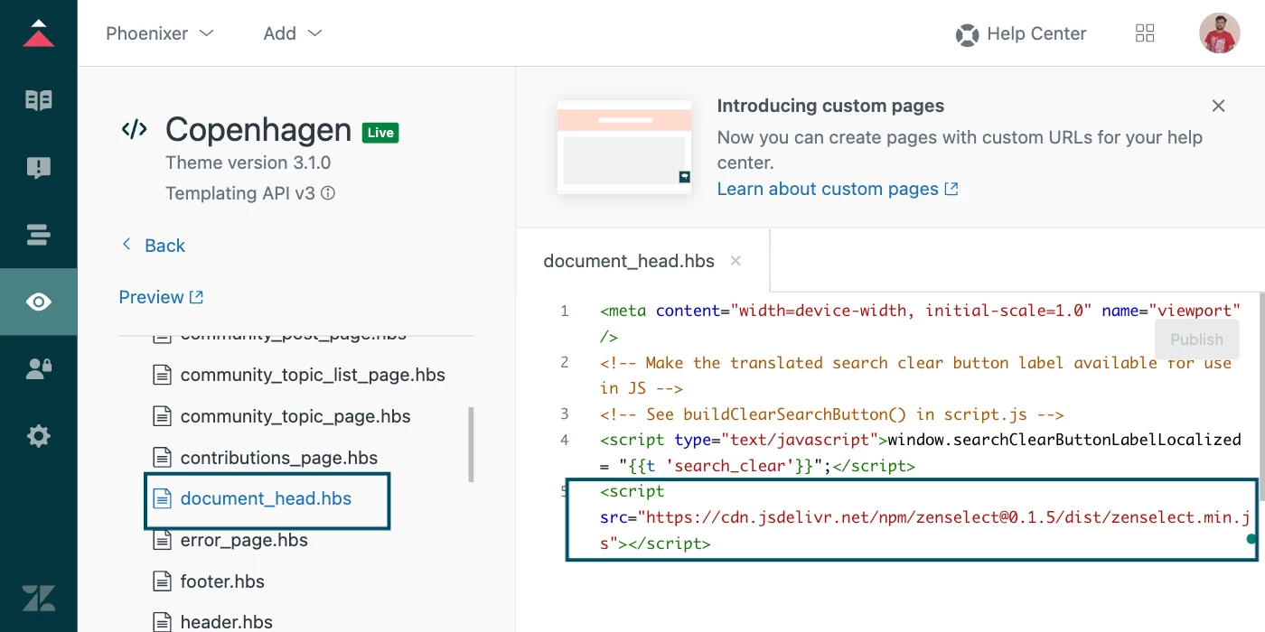
Task: Open contributions_page.hbs template
Action: tap(279, 458)
